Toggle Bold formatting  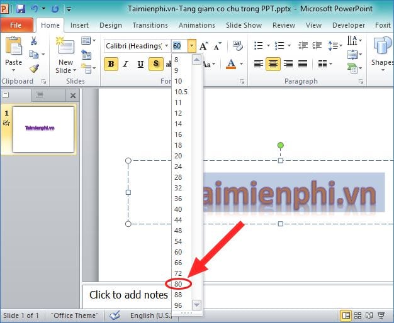click(111, 64)
